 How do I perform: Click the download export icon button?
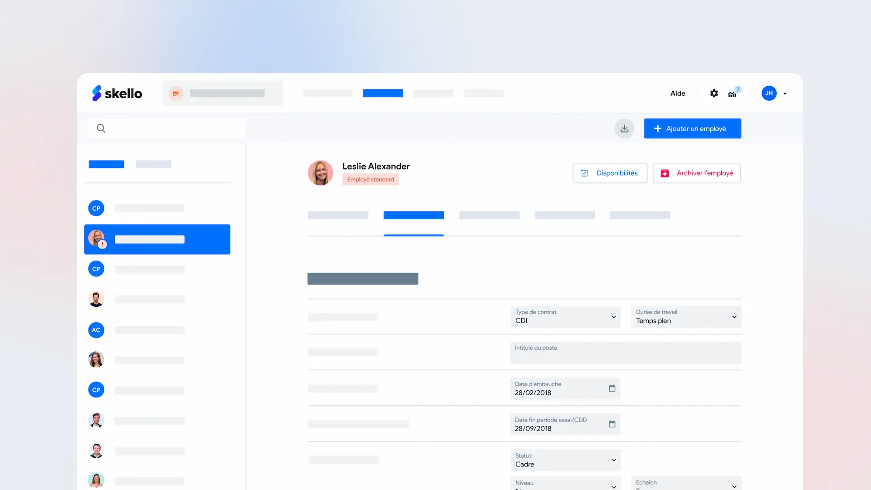coord(624,128)
